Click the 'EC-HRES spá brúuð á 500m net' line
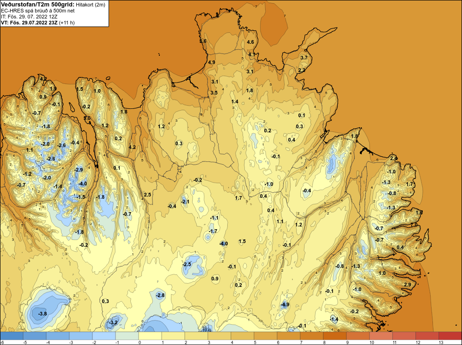This screenshot has width=462, height=345. coord(38,11)
